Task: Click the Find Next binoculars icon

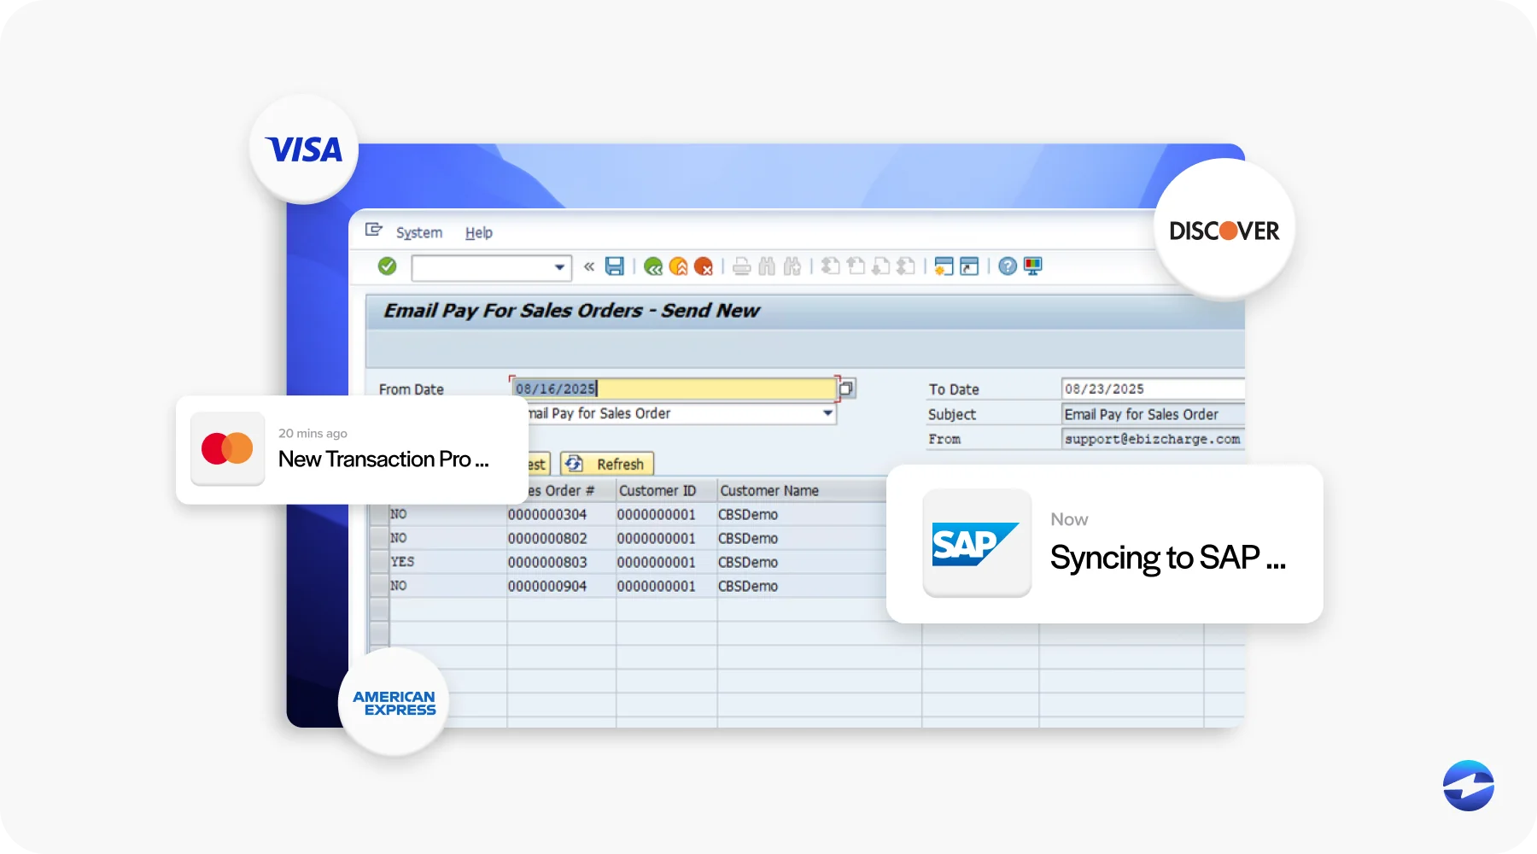Action: (x=792, y=266)
